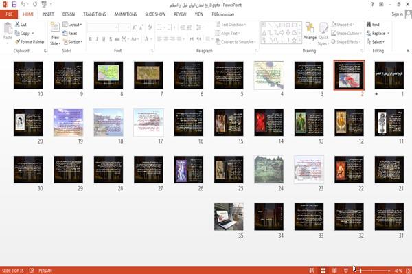The width and height of the screenshot is (412, 274).
Task: Select slide 14 red image thumbnail
Action: [x=268, y=122]
